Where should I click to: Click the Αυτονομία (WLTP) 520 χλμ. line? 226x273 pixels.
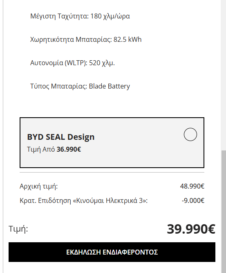click(73, 63)
